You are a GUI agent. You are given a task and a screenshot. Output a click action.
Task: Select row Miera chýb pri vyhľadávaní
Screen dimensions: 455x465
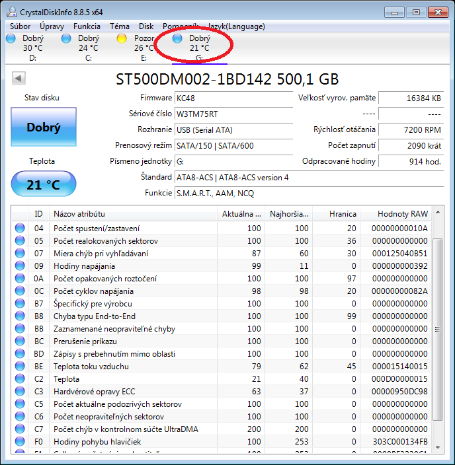click(x=222, y=253)
